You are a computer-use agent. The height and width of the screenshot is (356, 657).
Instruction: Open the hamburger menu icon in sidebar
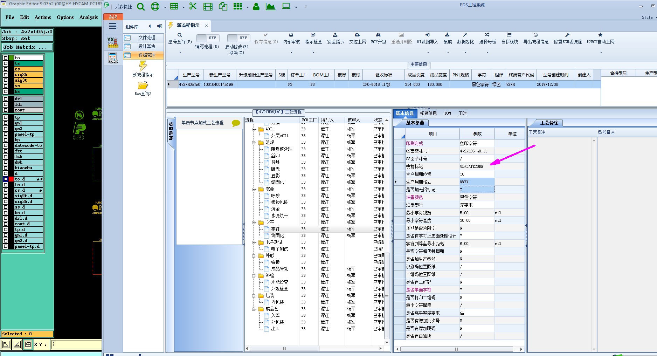click(x=112, y=26)
